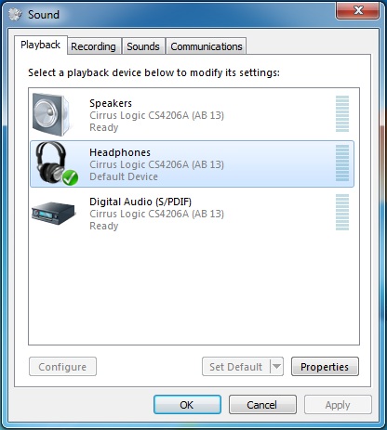The image size is (387, 430).
Task: Open Properties for the selected device
Action: [x=325, y=367]
